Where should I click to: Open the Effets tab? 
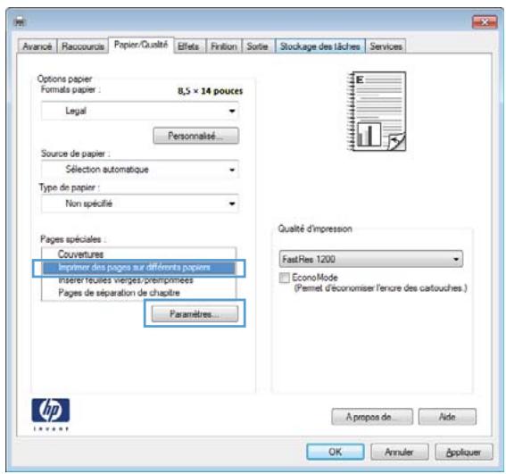[x=189, y=46]
